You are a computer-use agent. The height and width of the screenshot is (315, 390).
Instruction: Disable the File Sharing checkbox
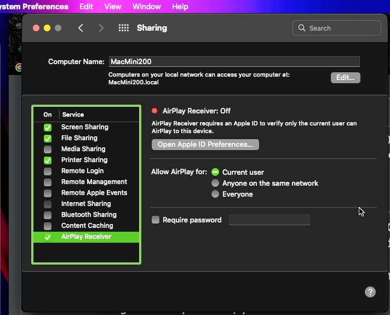(x=48, y=139)
